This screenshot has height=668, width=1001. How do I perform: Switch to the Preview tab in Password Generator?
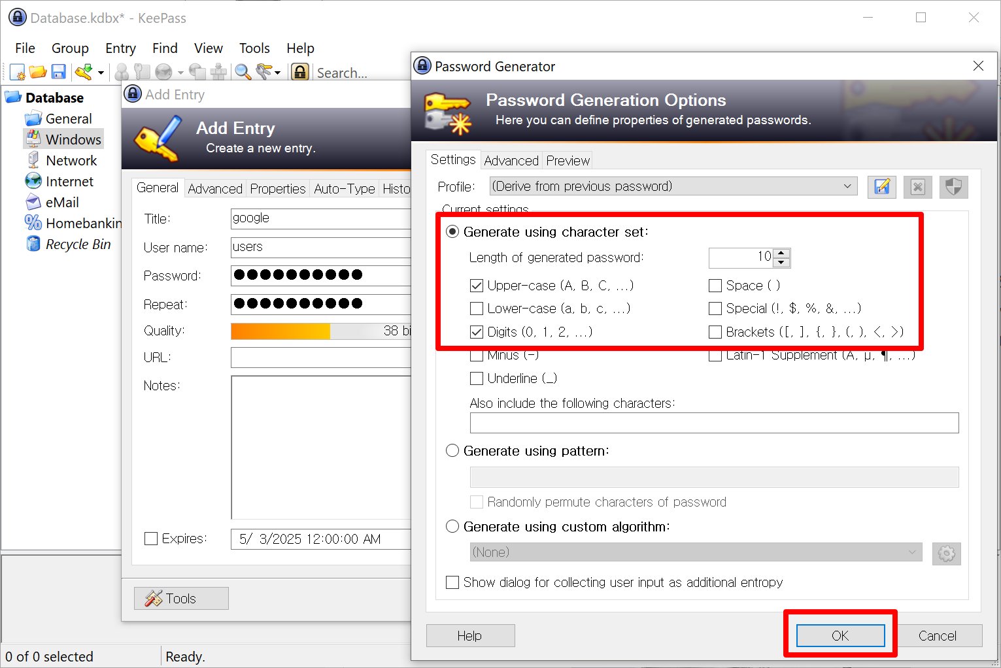click(568, 161)
